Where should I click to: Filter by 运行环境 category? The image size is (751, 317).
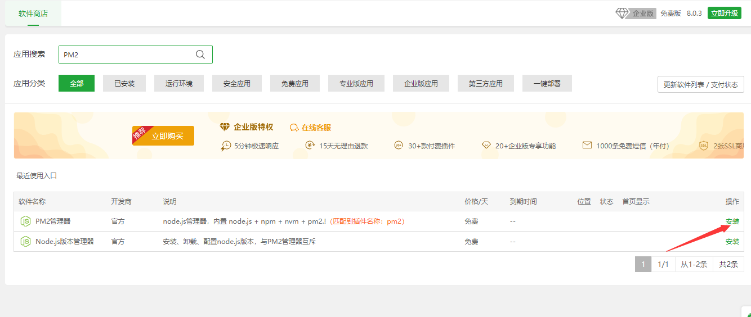[179, 83]
